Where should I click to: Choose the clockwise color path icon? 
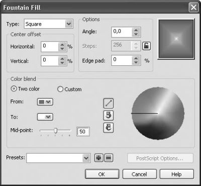coord(109,128)
